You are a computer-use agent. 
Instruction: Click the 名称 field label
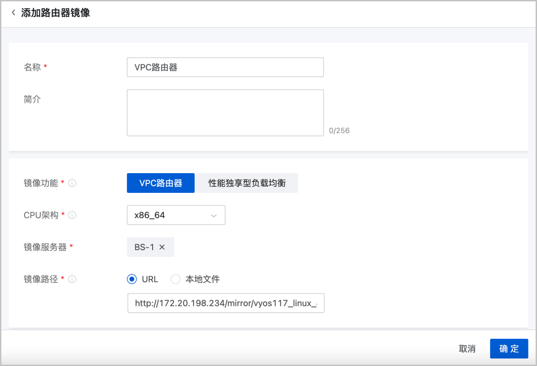click(32, 67)
